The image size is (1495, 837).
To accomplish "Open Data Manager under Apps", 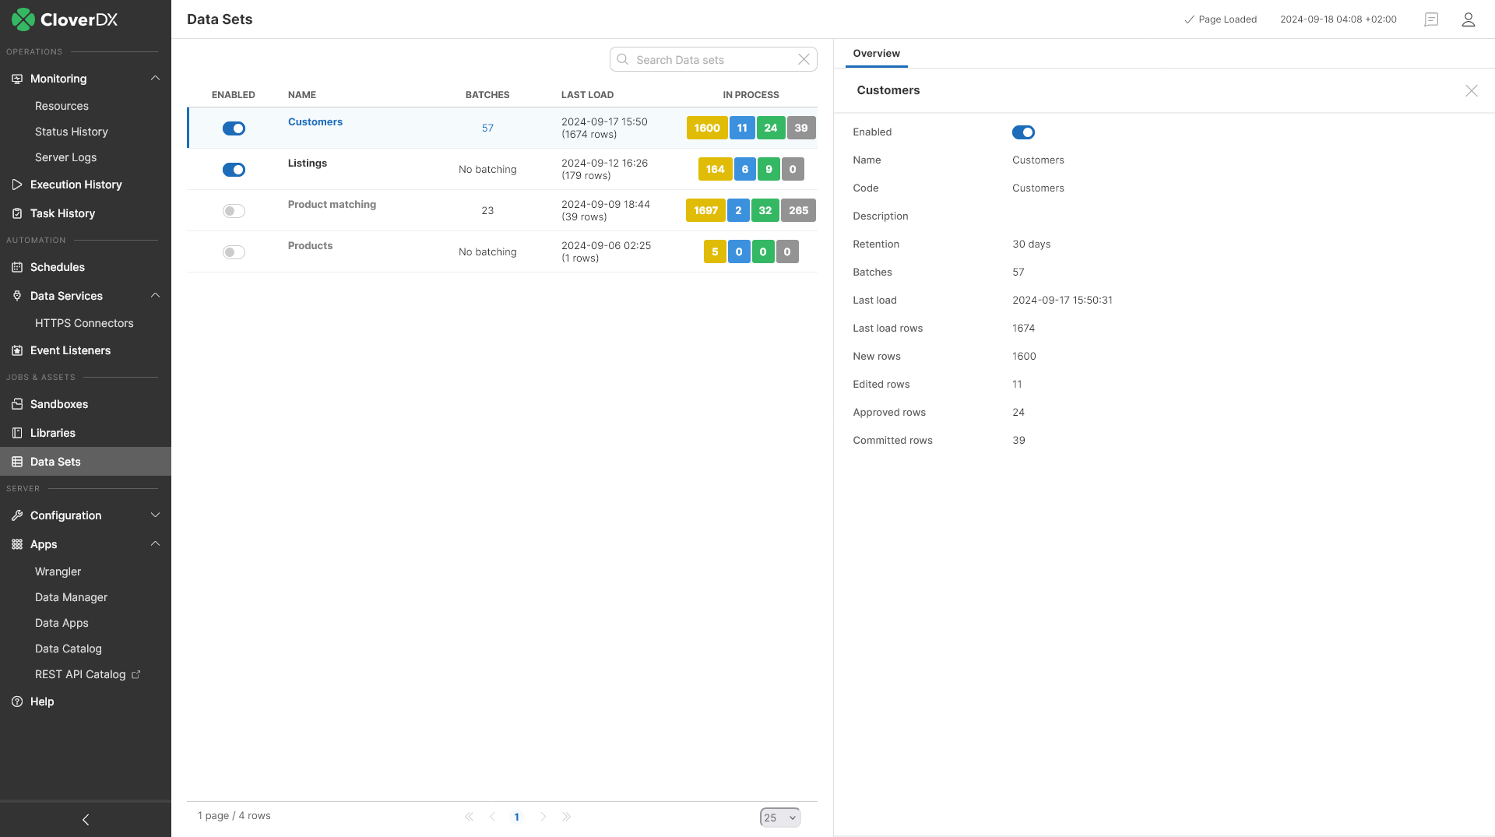I will click(x=71, y=597).
